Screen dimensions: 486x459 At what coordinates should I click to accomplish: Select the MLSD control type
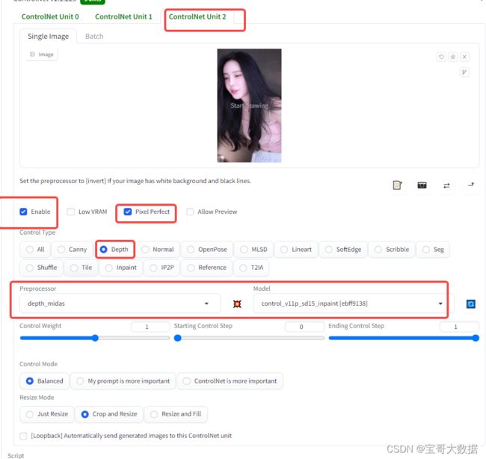(254, 250)
